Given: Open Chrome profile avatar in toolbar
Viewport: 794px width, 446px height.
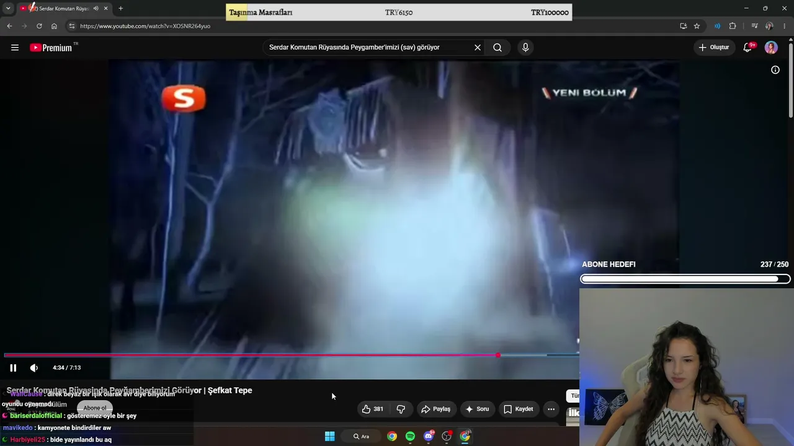Looking at the screenshot, I should (x=769, y=26).
